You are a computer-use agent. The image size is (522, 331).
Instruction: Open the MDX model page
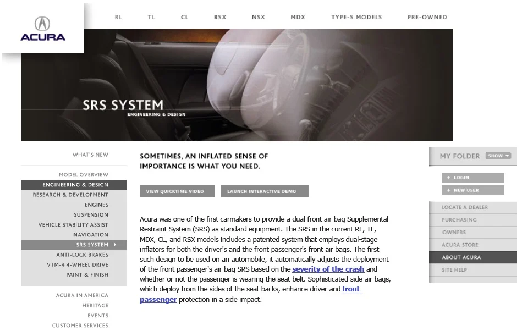[x=298, y=17]
